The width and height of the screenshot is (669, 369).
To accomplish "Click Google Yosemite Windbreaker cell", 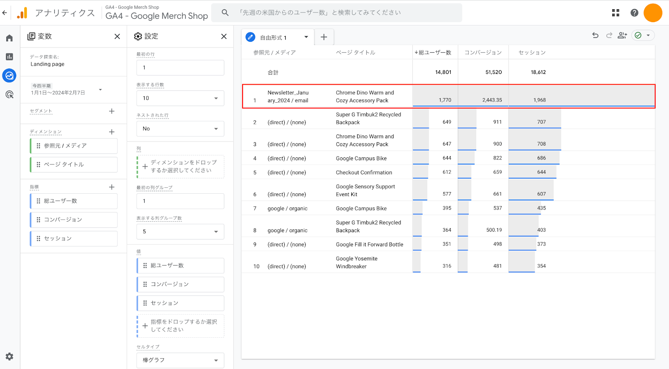I will pyautogui.click(x=357, y=263).
